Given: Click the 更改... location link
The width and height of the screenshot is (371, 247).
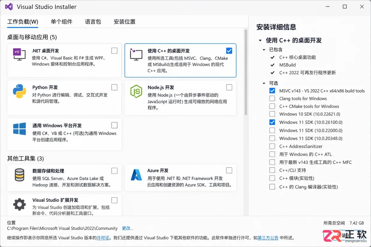Looking at the screenshot, I should click(x=128, y=228).
